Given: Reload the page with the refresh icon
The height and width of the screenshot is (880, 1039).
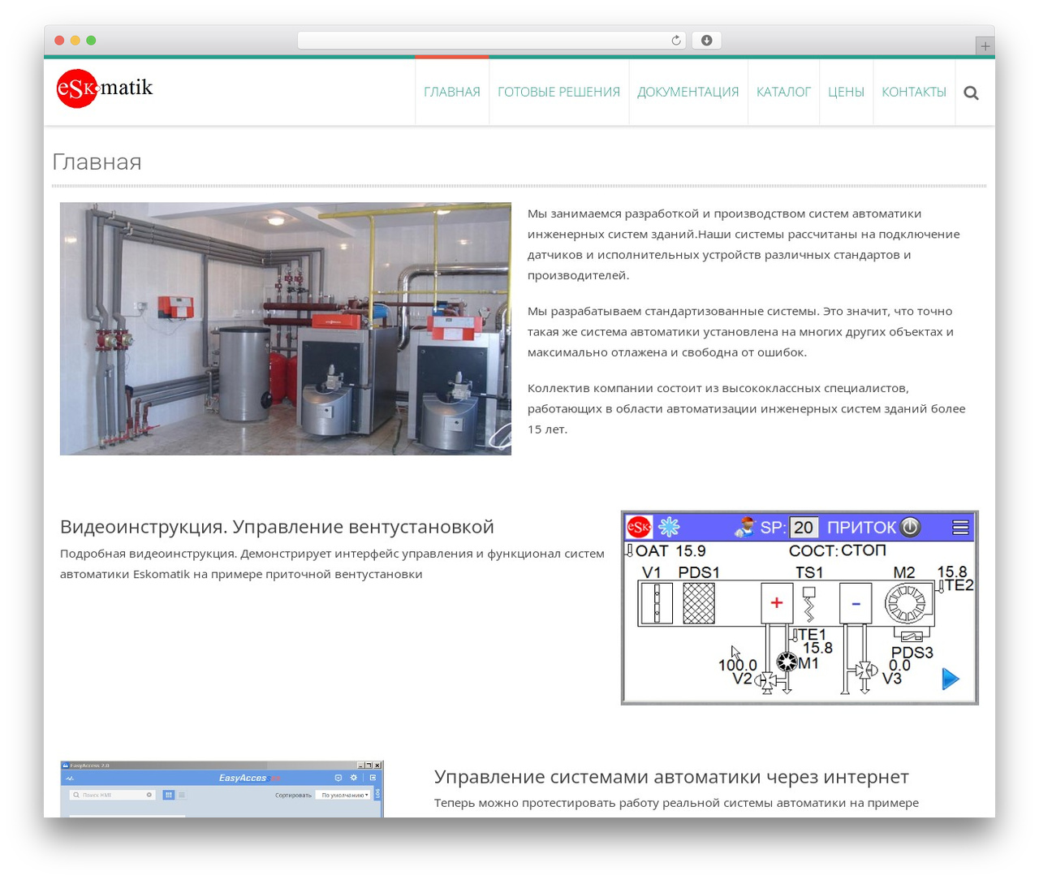Looking at the screenshot, I should 676,41.
